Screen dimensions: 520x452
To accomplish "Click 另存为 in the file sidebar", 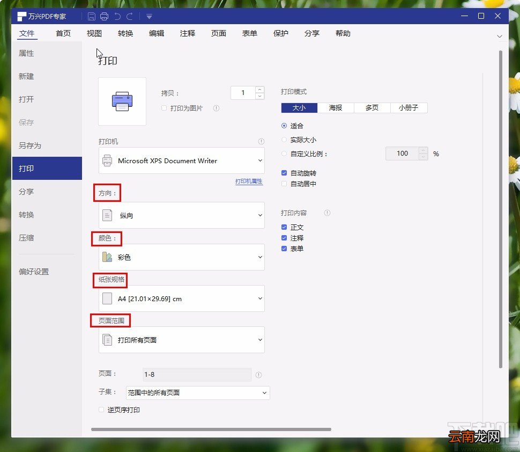I will pyautogui.click(x=47, y=145).
